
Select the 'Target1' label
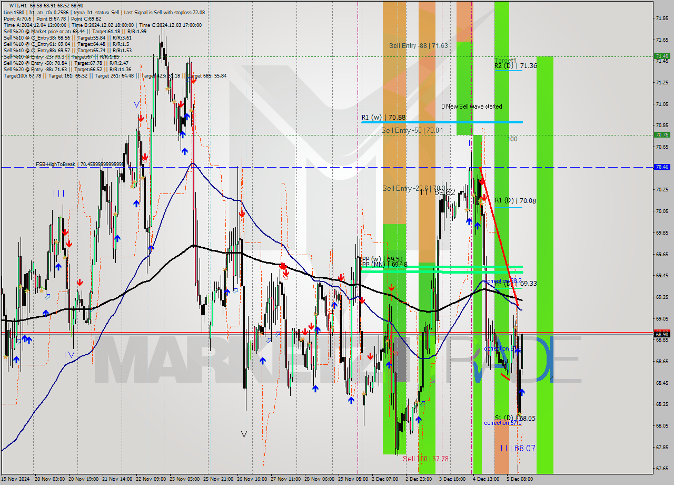505,60
